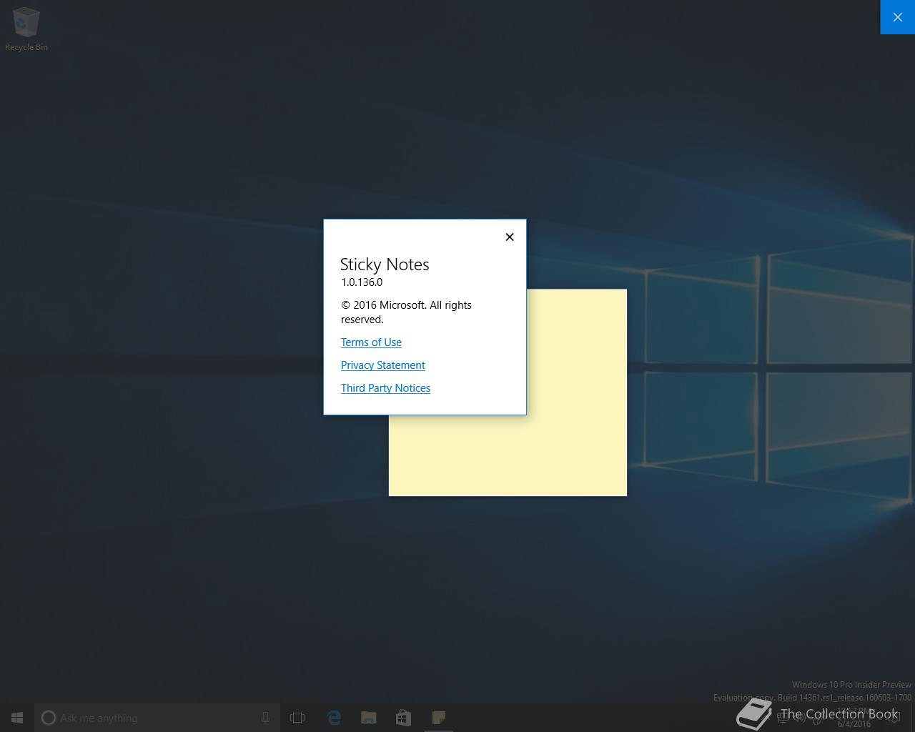Image resolution: width=915 pixels, height=732 pixels.
Task: Select the Recycle Bin desktop icon
Action: pyautogui.click(x=26, y=29)
